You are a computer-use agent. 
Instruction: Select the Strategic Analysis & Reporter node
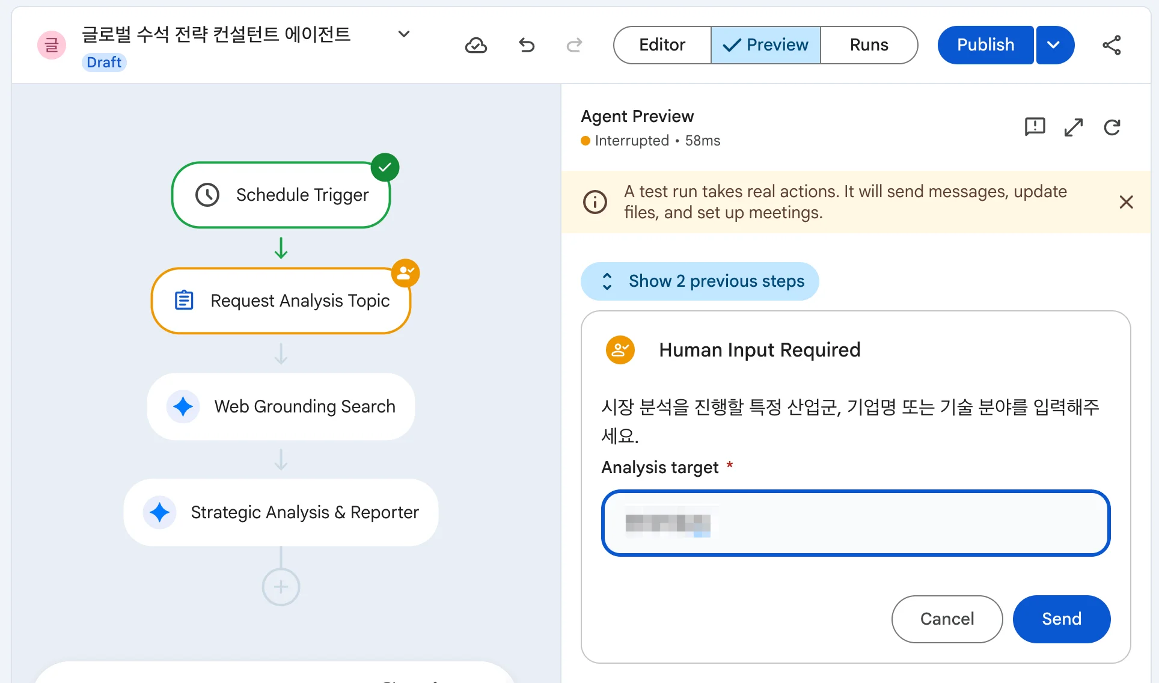point(281,512)
